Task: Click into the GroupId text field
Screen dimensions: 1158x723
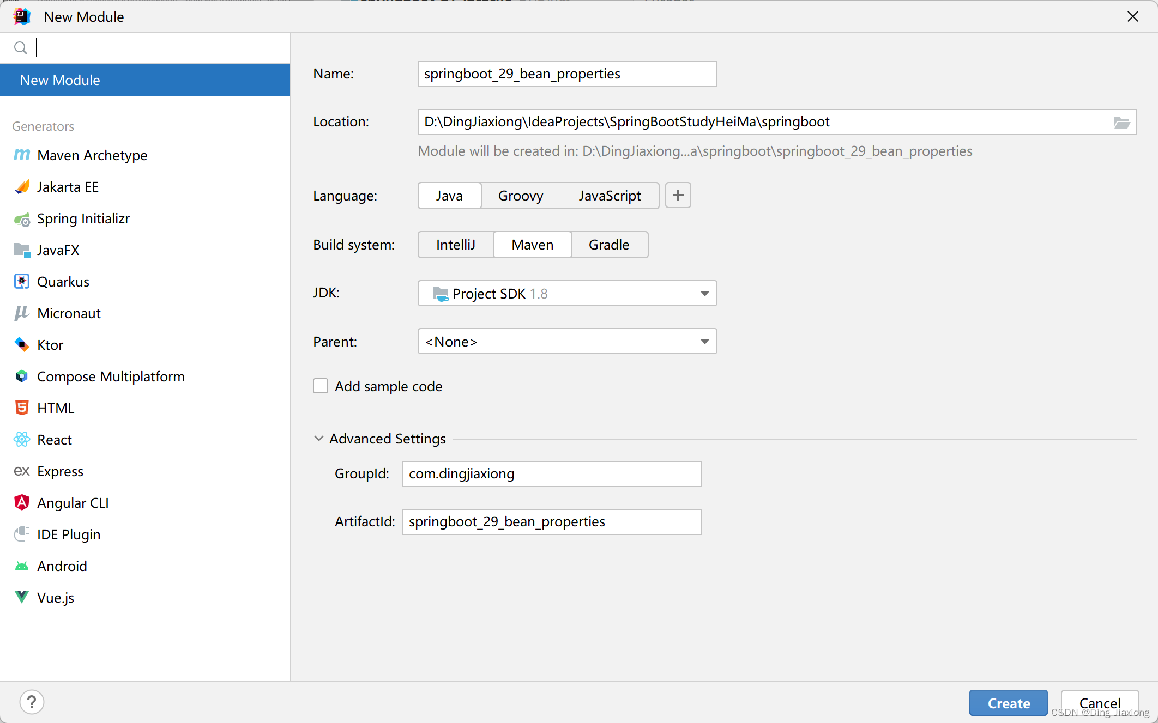Action: [x=552, y=474]
